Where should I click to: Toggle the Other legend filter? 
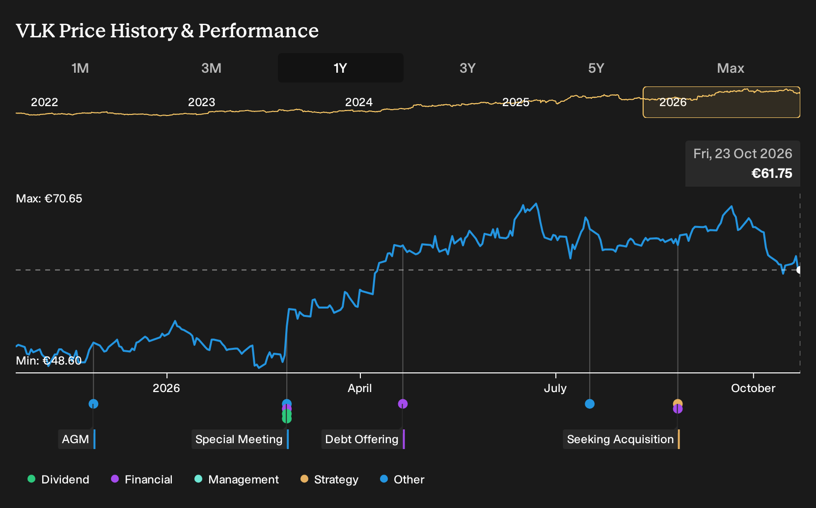(402, 480)
